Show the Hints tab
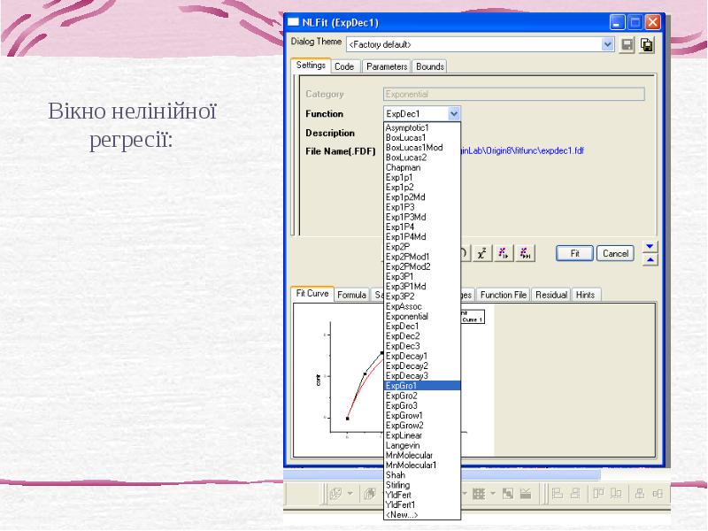 pyautogui.click(x=586, y=295)
